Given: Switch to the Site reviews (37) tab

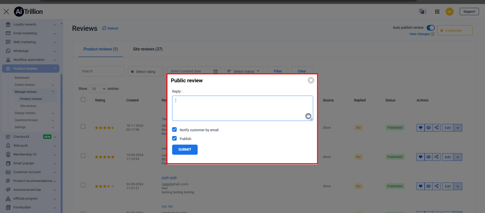Looking at the screenshot, I should 148,49.
